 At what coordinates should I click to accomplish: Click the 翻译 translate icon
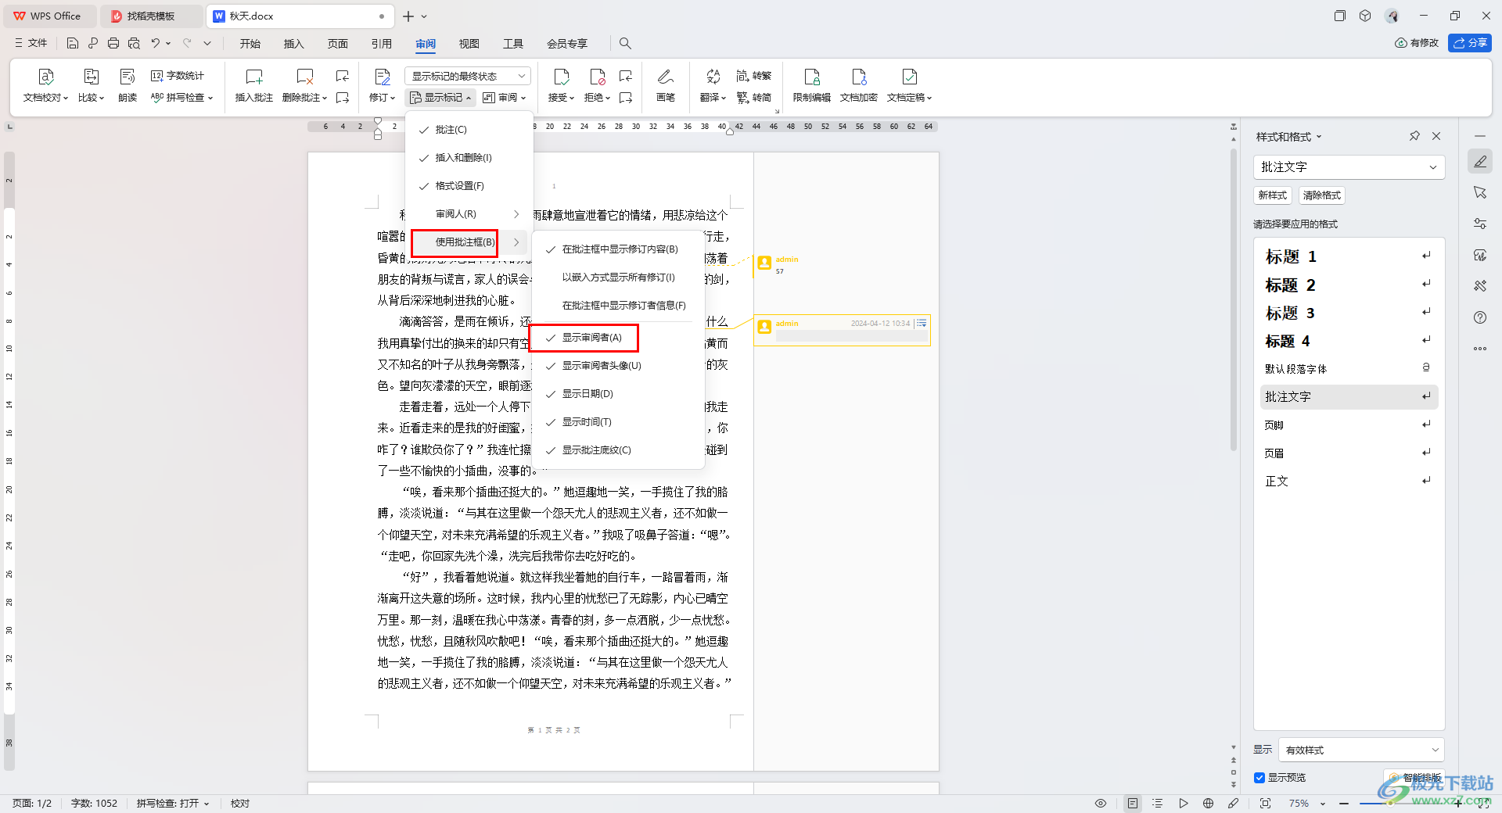pos(713,77)
